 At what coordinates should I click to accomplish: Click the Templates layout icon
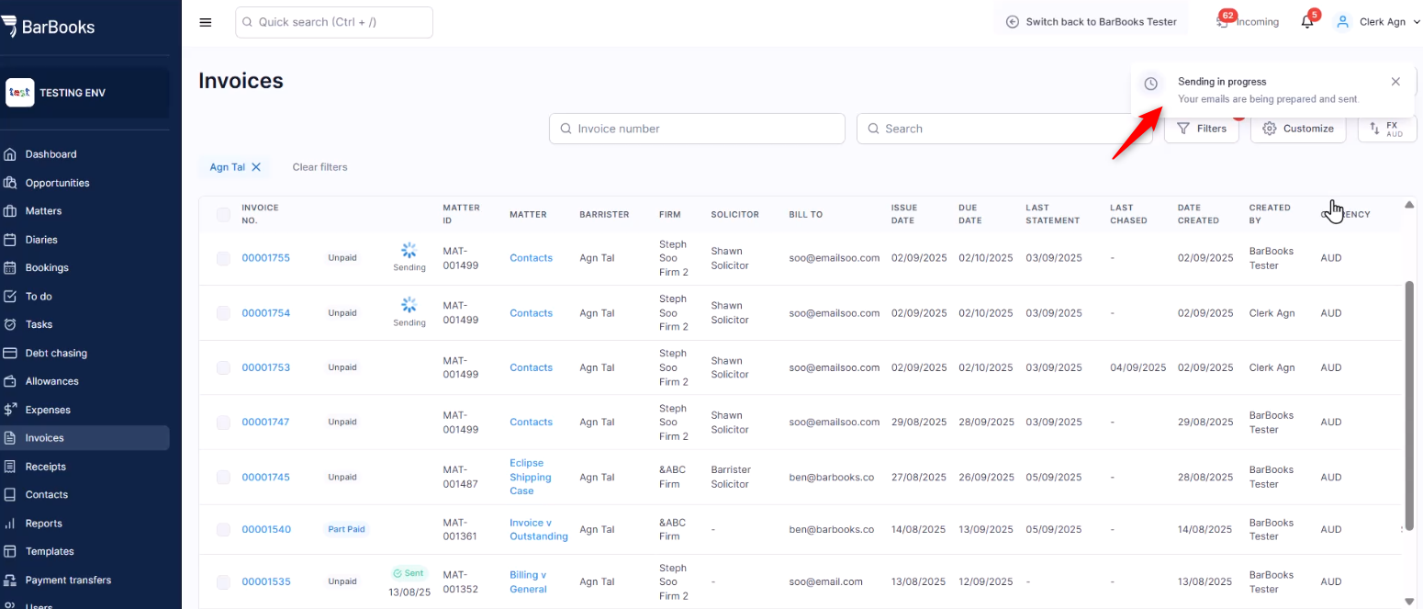coord(10,551)
